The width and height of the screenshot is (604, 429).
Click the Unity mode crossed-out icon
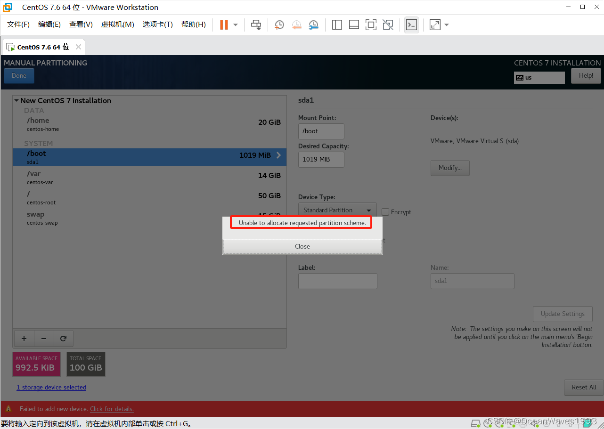(388, 24)
